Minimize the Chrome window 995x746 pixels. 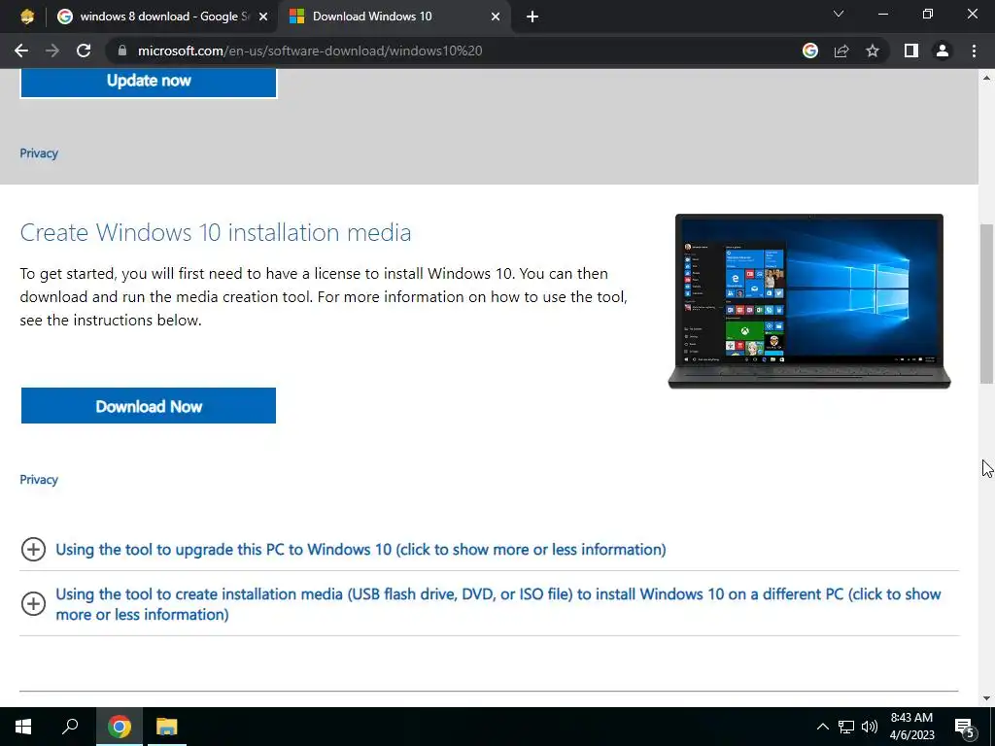click(882, 14)
